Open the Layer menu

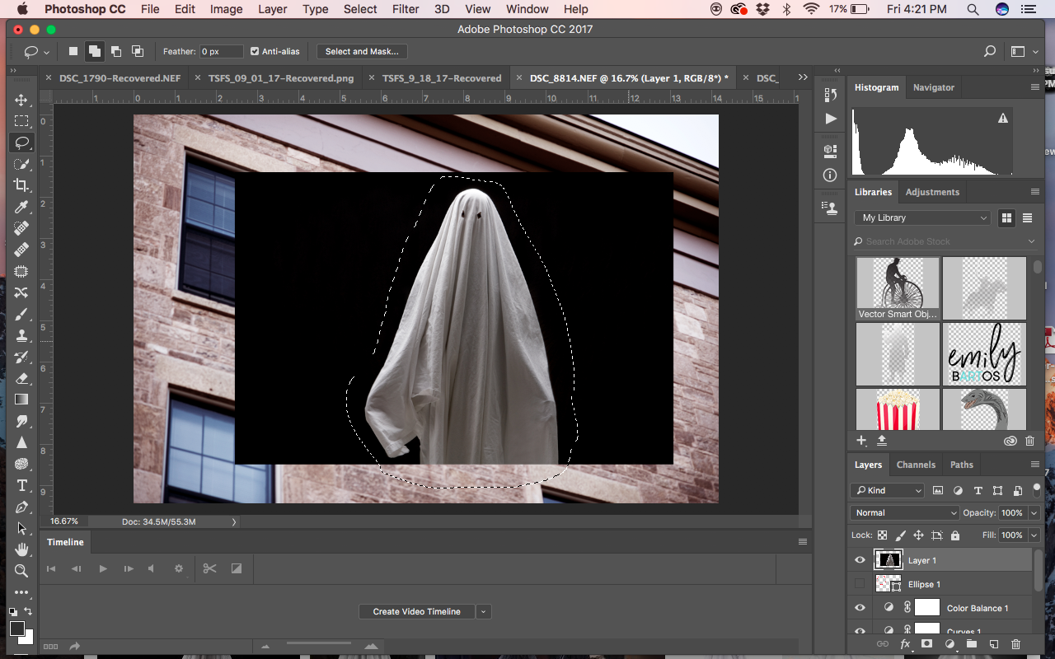(272, 9)
